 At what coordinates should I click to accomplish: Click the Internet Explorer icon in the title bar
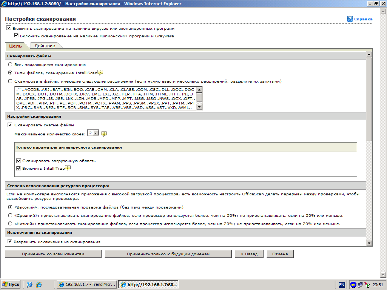pyautogui.click(x=4, y=4)
